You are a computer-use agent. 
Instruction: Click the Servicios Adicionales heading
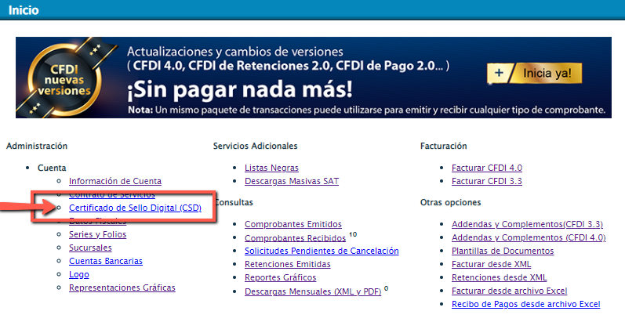255,146
